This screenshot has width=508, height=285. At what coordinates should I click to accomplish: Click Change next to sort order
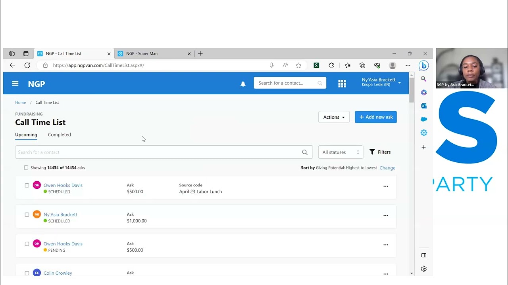[387, 168]
